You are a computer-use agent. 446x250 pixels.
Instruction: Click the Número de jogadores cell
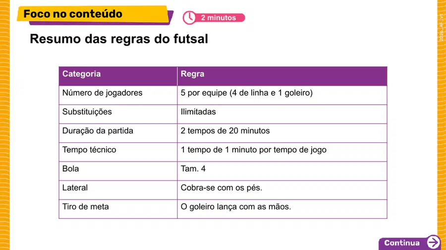pos(118,95)
